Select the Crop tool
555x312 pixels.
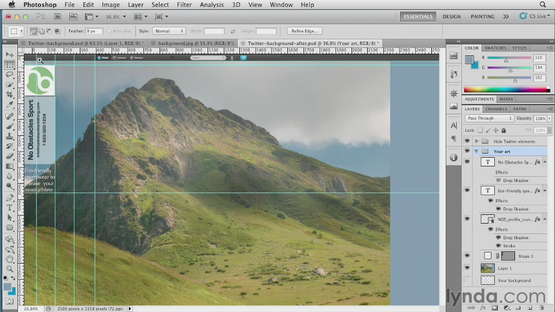[x=10, y=94]
